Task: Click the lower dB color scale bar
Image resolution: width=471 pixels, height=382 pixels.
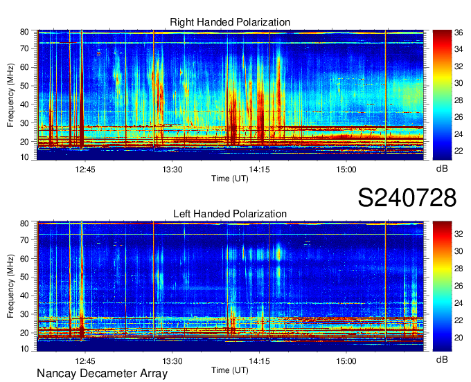Action: tap(442, 286)
